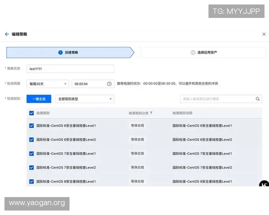Click 等保合规 in CentOS 7 Level1 row

(x=138, y=154)
